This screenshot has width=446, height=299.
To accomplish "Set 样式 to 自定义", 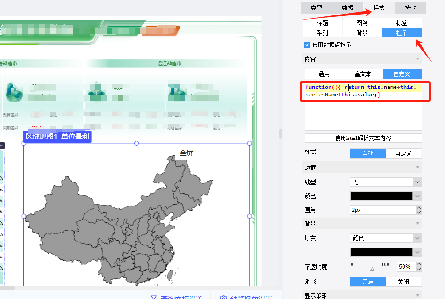I will click(403, 153).
